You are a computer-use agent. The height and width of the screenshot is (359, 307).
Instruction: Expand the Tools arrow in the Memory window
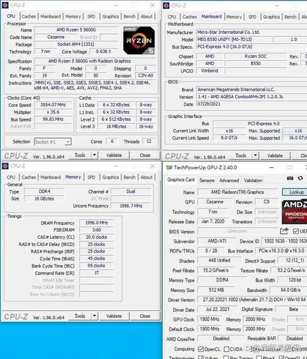tap(95, 316)
